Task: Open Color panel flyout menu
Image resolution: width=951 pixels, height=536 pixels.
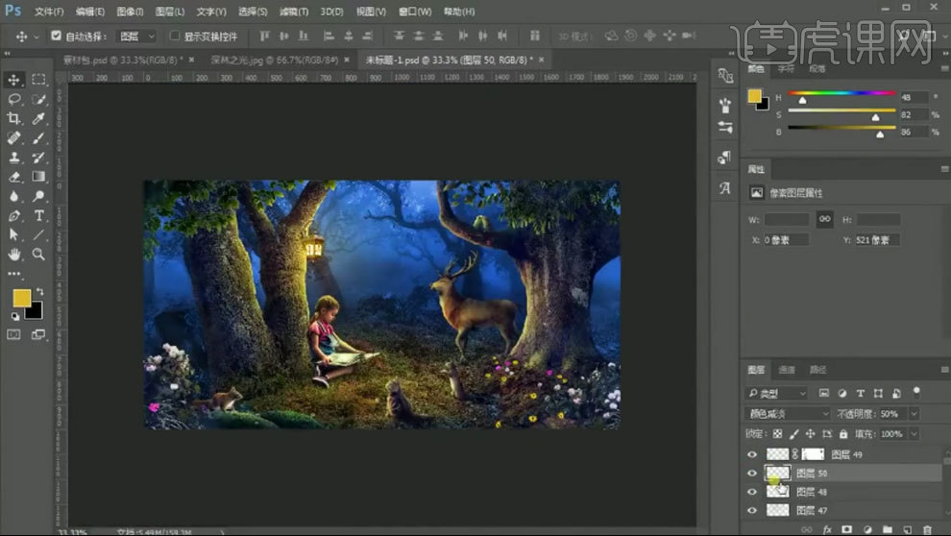Action: 944,68
